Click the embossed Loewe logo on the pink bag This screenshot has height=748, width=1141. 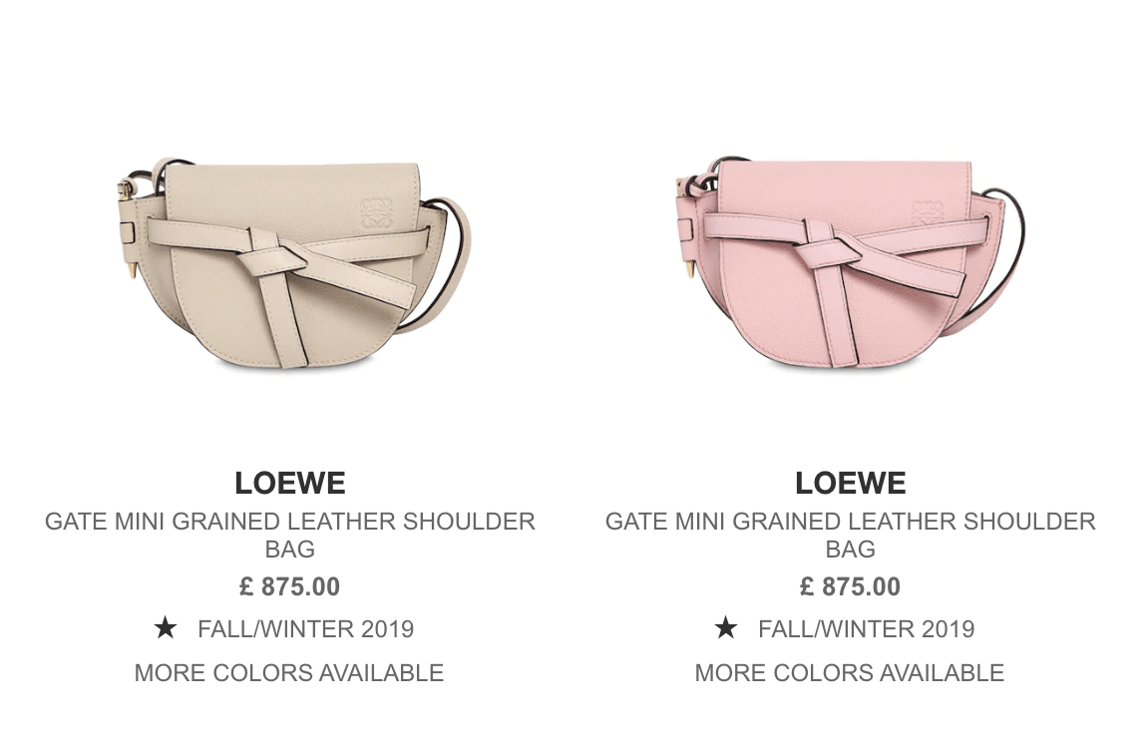(x=928, y=215)
